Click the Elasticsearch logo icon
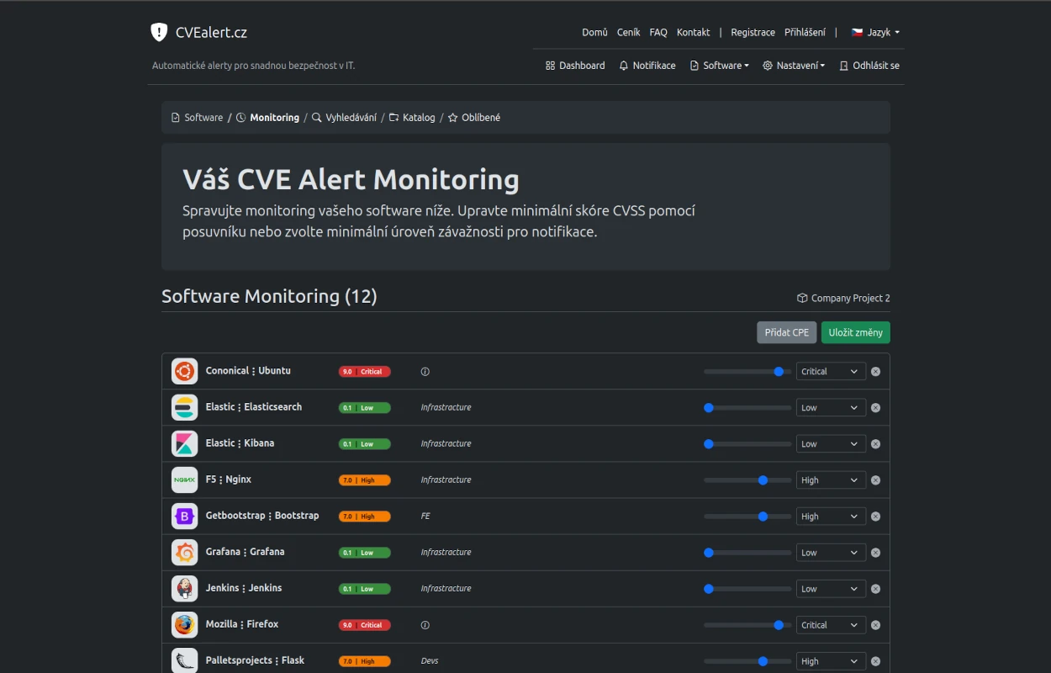 (x=184, y=406)
